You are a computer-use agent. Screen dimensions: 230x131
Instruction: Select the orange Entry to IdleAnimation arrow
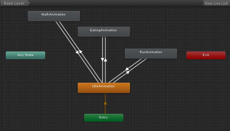pyautogui.click(x=105, y=103)
